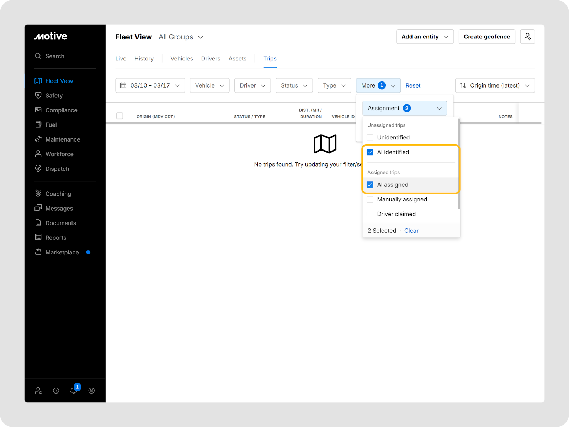Open the help question mark icon
This screenshot has height=427, width=569.
coord(56,390)
